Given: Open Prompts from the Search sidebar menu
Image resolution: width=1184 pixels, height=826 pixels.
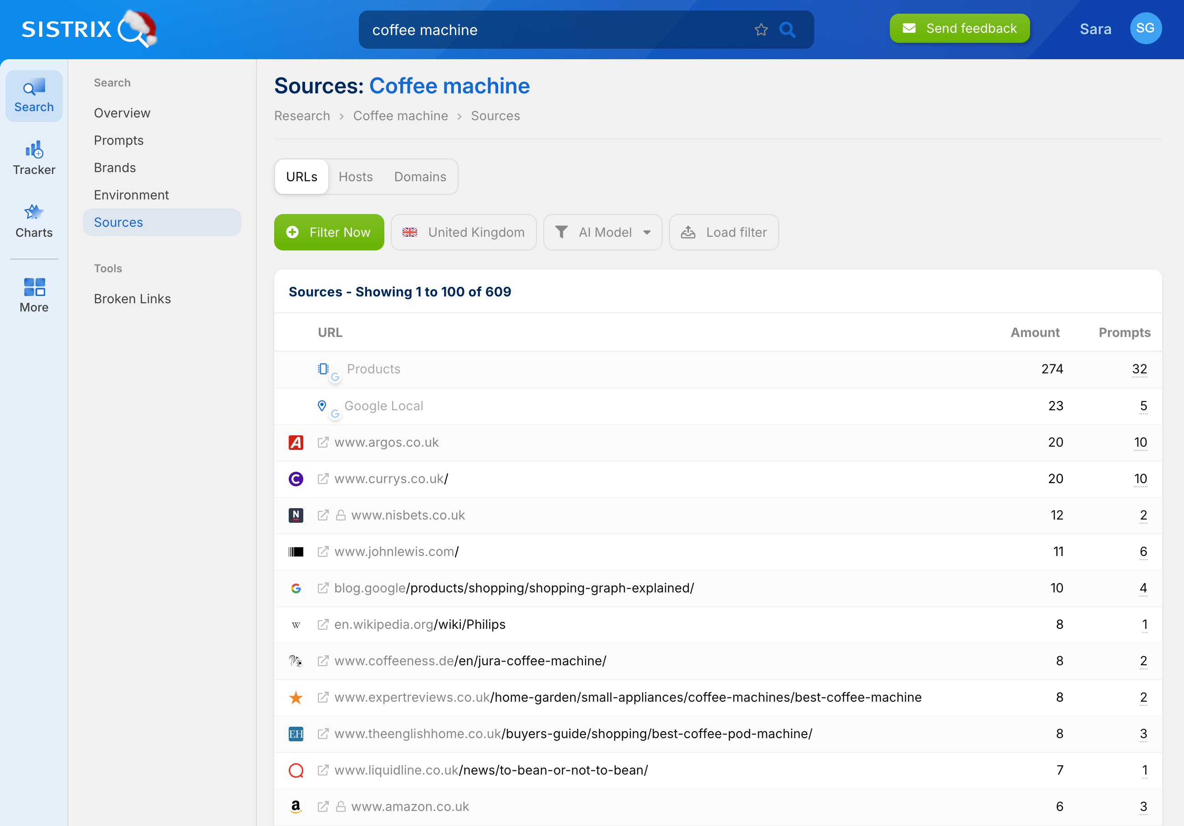Looking at the screenshot, I should 118,140.
